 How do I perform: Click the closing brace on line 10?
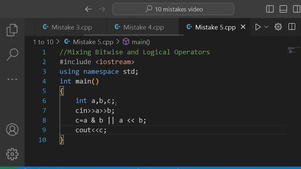62,140
